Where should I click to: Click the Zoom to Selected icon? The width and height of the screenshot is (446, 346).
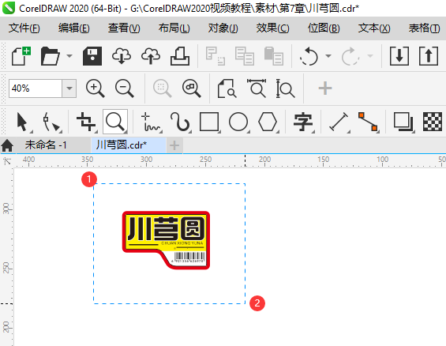click(x=162, y=88)
